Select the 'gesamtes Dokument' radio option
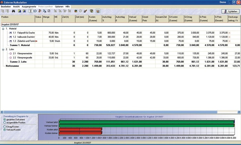This screenshot has width=241, height=145. pos(4,119)
